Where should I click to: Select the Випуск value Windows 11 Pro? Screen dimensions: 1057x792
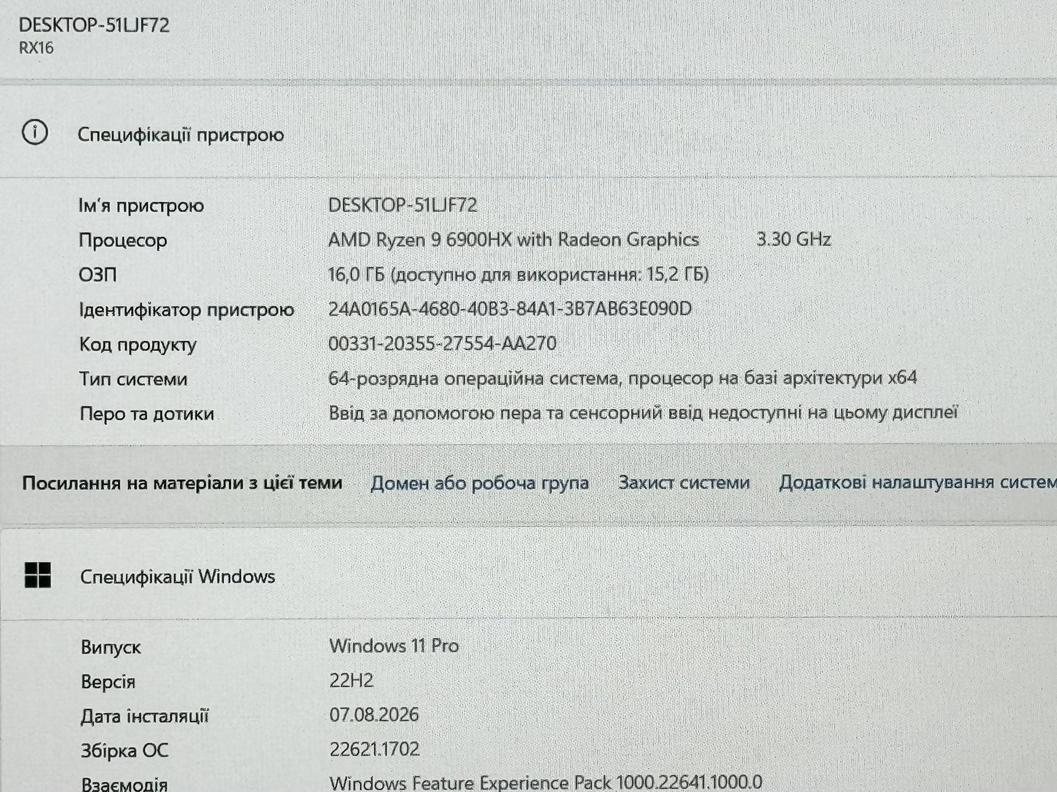point(394,646)
